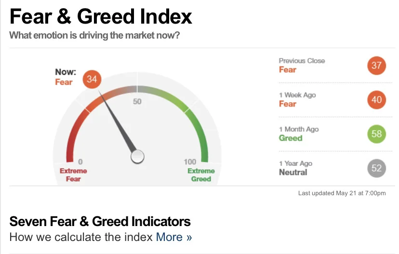This screenshot has height=254, width=399.
Task: Click the Seven Fear & Greed Indicators heading
Action: tap(100, 221)
